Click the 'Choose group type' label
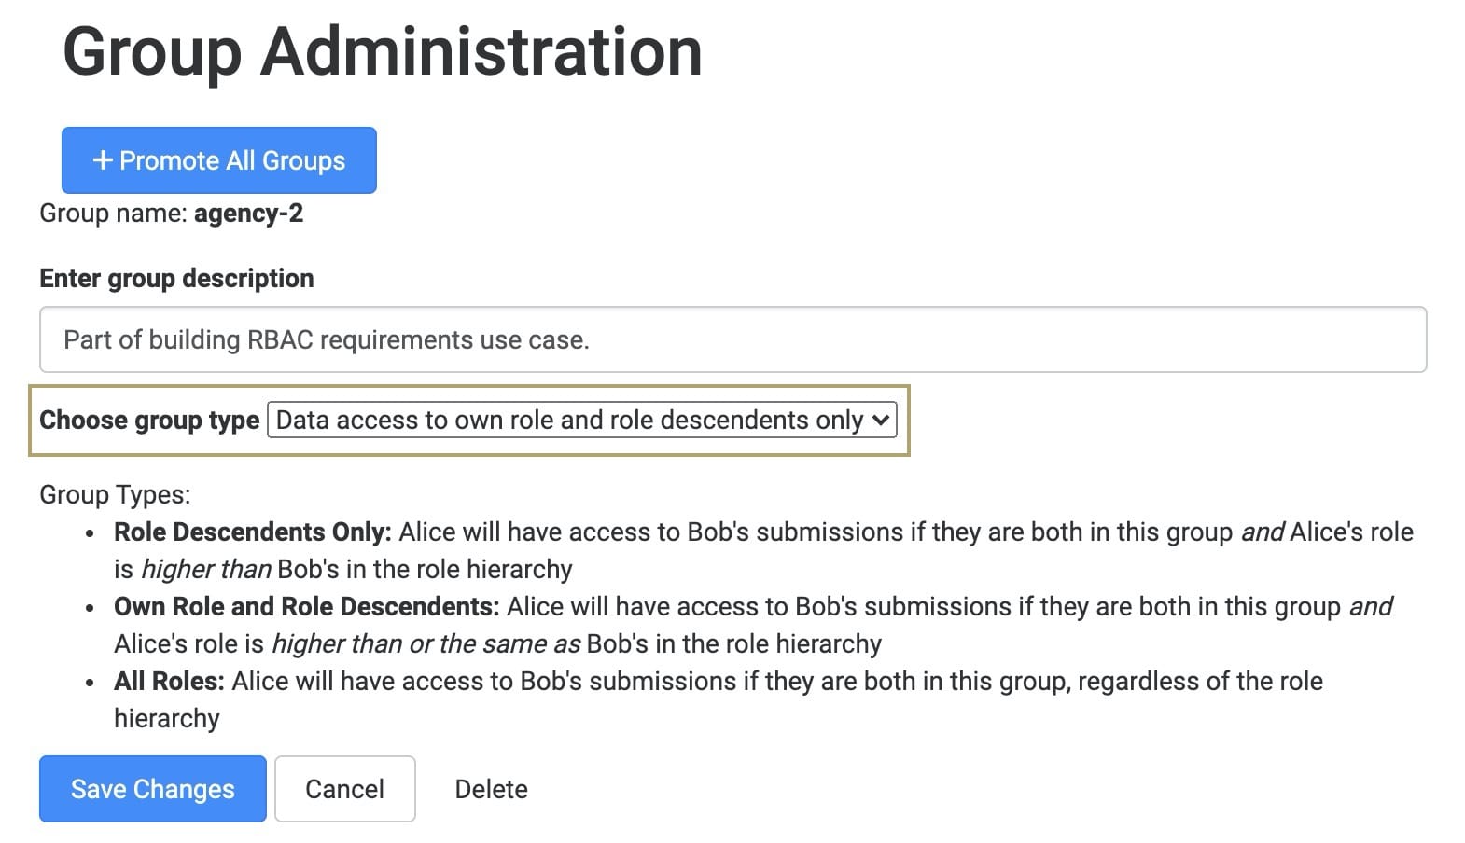This screenshot has width=1465, height=843. [149, 420]
